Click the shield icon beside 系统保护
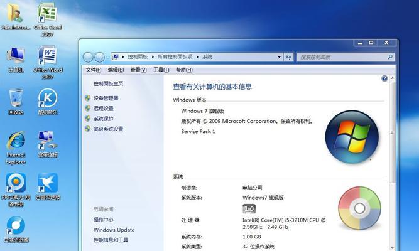This screenshot has width=419, height=251. click(x=88, y=119)
